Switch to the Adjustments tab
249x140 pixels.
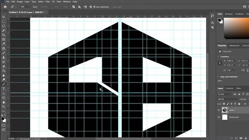click(234, 45)
